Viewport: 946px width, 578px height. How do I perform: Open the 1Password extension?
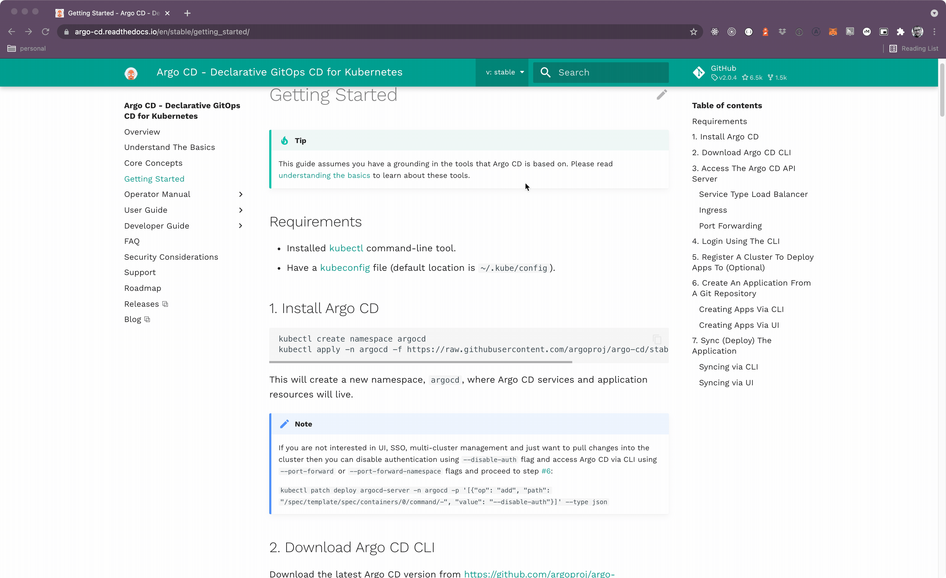tap(799, 32)
